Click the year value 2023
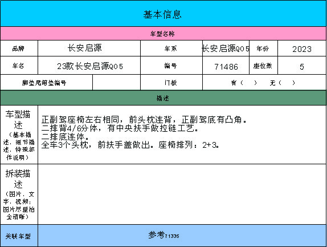 pyautogui.click(x=302, y=49)
